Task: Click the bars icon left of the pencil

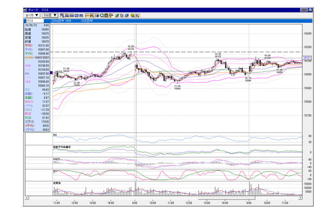Action: [x=111, y=16]
